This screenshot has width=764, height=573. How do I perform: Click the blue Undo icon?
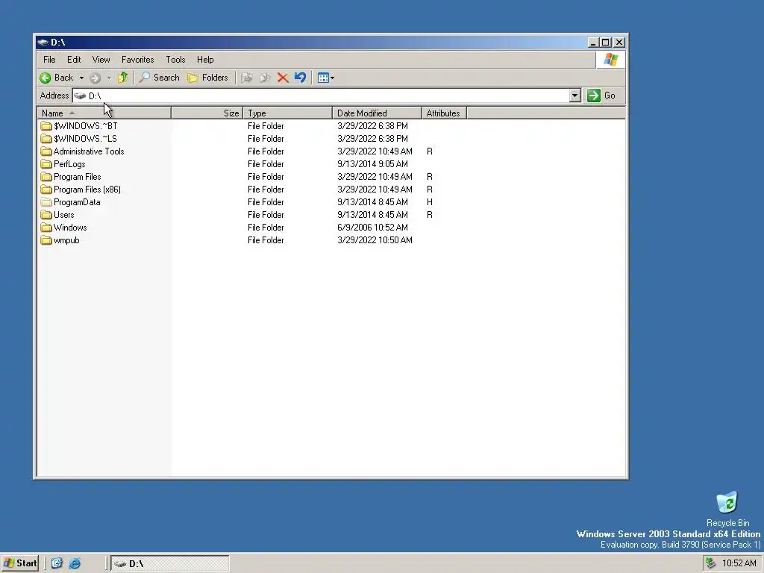point(300,78)
